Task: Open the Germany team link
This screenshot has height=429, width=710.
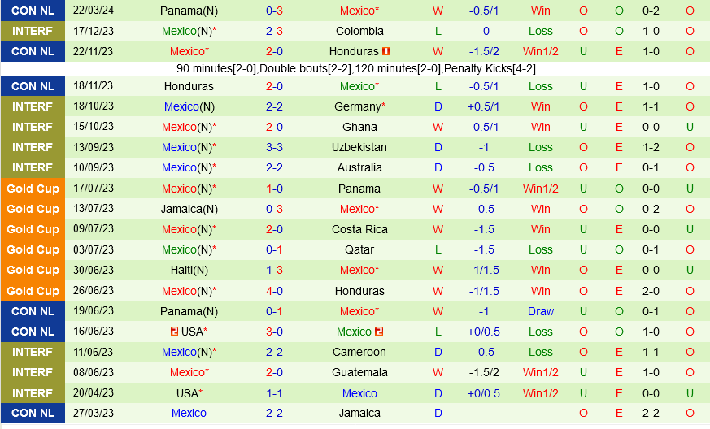Action: (357, 106)
